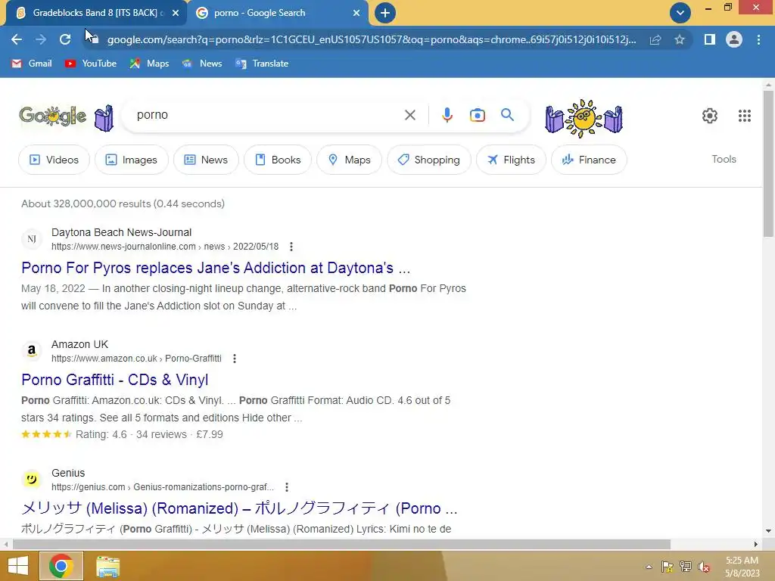This screenshot has width=775, height=581.
Task: Go back to the previous page
Action: (x=17, y=39)
